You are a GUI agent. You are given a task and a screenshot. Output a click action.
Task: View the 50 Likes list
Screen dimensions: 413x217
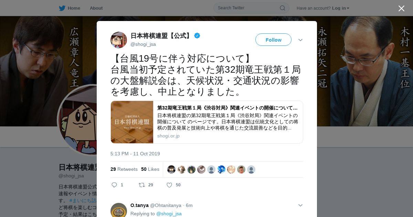point(150,169)
